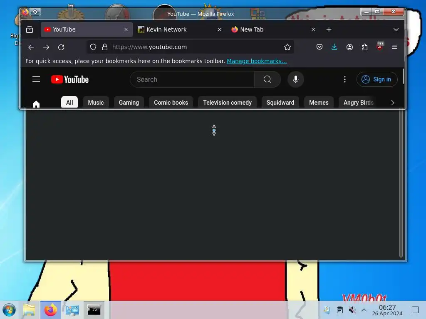The height and width of the screenshot is (319, 426).
Task: Open the Firefox application hamburger menu
Action: [x=394, y=47]
